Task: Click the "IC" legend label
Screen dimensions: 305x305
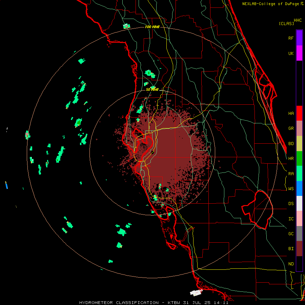Action: click(x=291, y=219)
